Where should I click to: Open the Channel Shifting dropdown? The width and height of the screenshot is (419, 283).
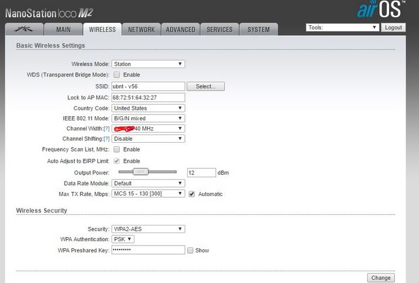coord(148,139)
